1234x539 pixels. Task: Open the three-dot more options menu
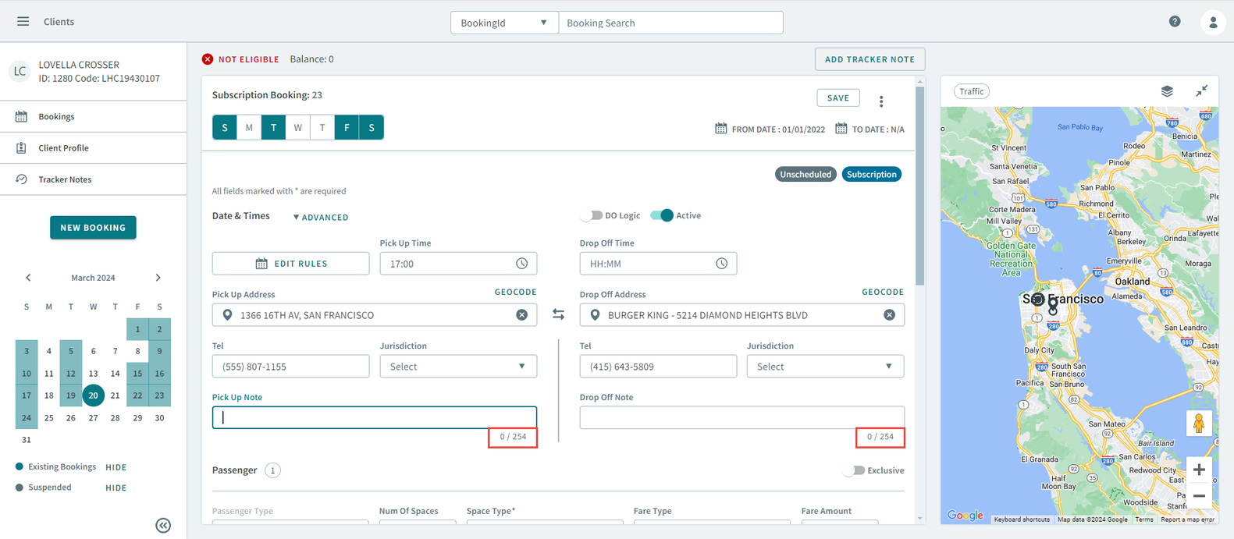tap(881, 101)
